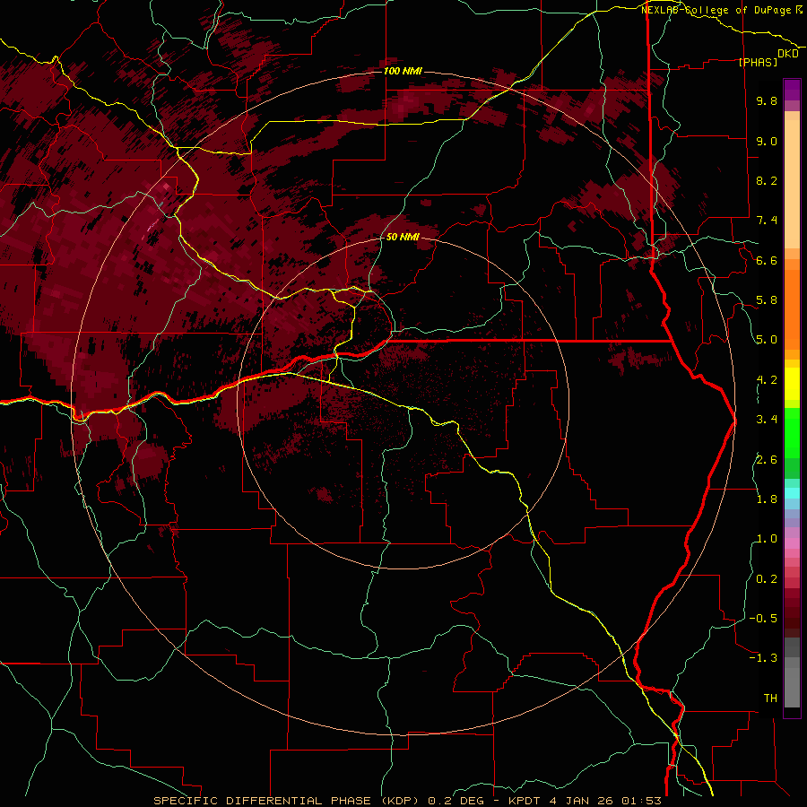Click the '3.4' color scale label

coord(767,420)
